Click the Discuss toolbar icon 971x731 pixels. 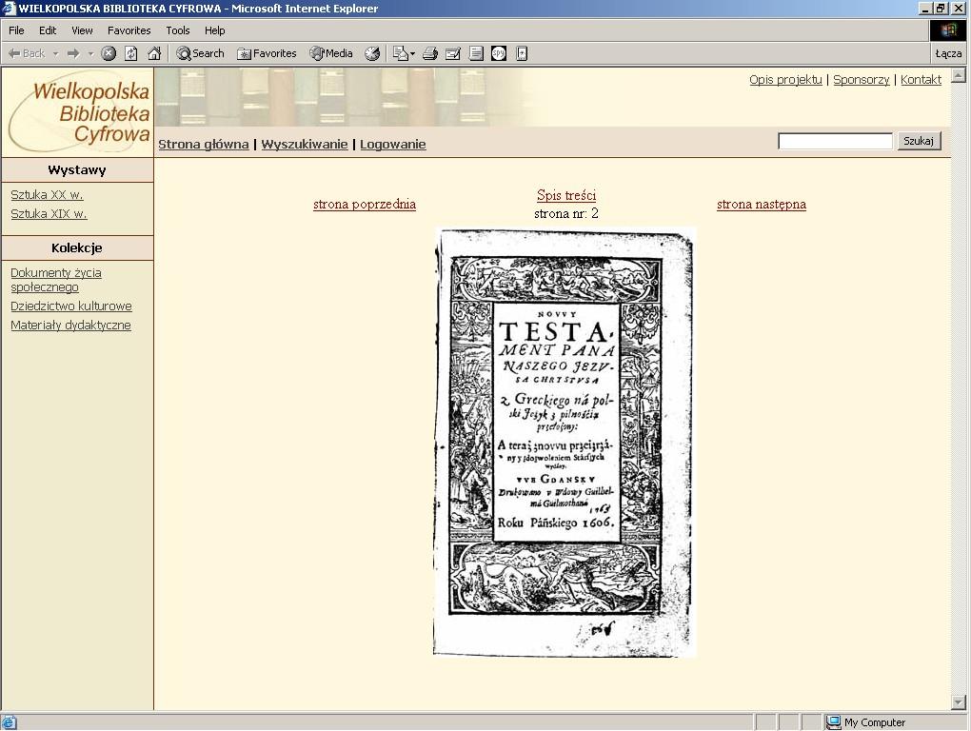[476, 54]
